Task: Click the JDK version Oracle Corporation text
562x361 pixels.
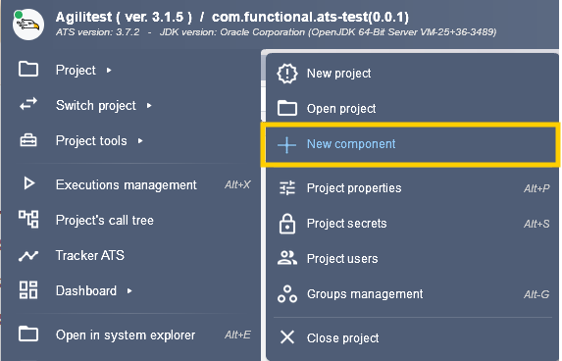Action: (328, 32)
